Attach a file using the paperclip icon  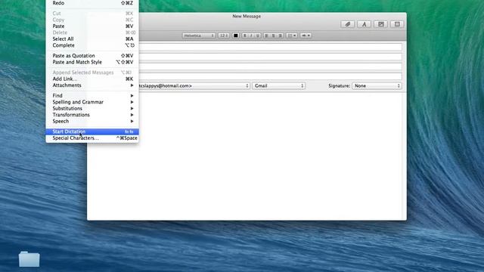click(x=348, y=24)
